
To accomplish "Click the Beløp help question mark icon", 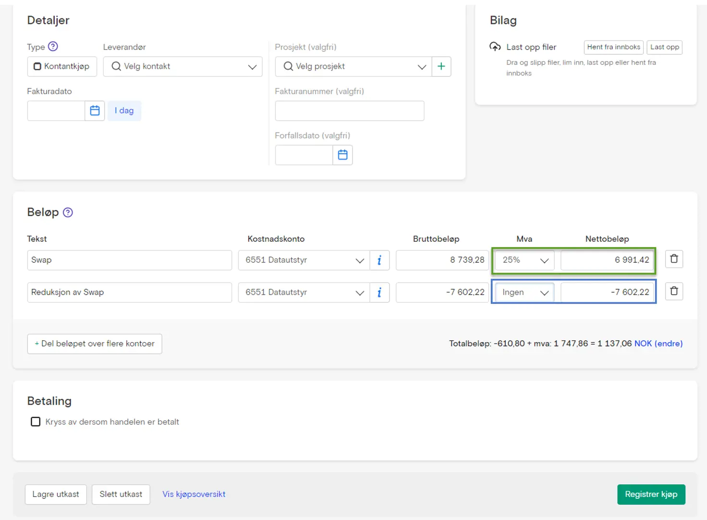I will point(68,212).
